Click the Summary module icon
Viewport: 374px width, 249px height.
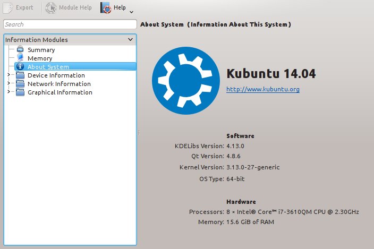(x=20, y=50)
